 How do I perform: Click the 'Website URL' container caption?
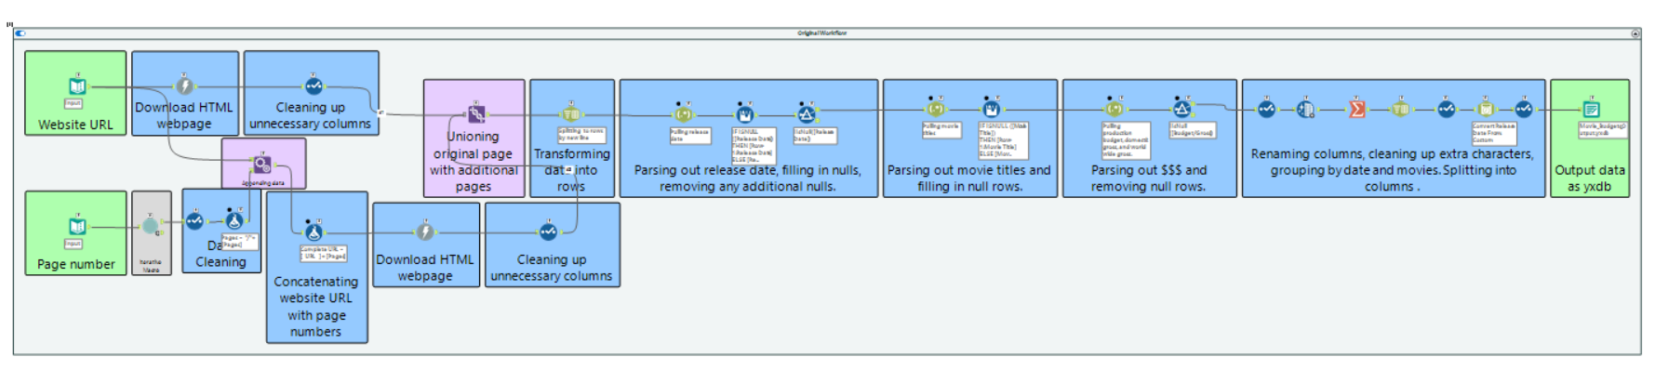pyautogui.click(x=75, y=125)
